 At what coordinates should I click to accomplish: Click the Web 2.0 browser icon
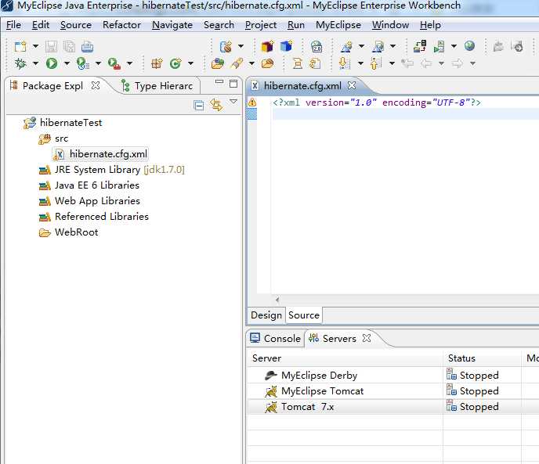click(x=317, y=46)
